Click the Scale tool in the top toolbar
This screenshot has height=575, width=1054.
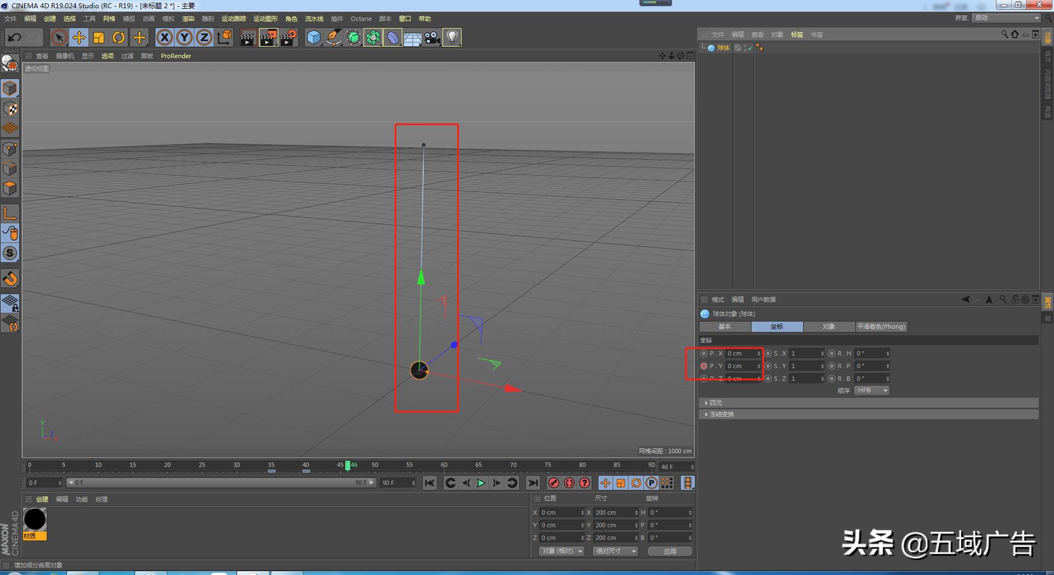(x=99, y=38)
